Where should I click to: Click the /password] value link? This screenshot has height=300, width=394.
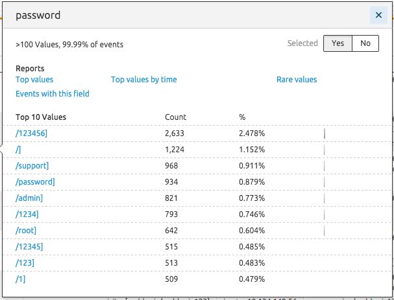tap(35, 182)
